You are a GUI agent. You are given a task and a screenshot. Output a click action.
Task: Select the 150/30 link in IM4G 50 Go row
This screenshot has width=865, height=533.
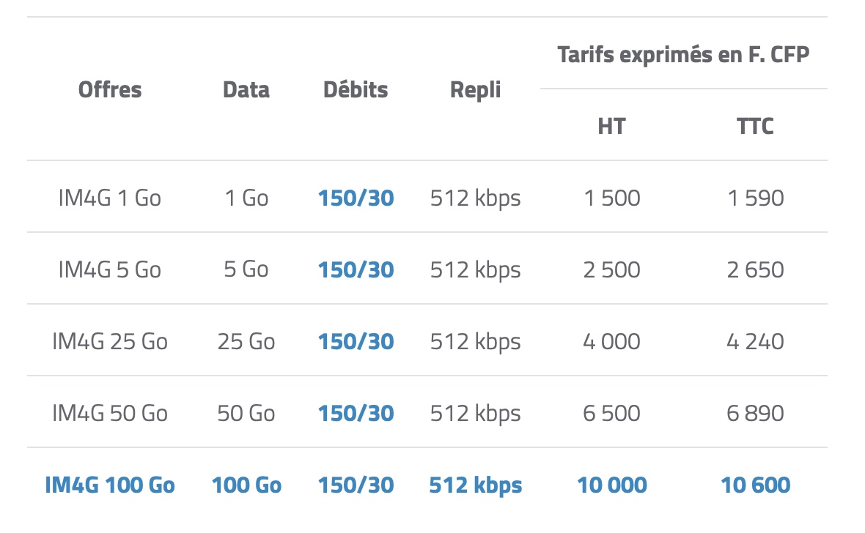(356, 413)
